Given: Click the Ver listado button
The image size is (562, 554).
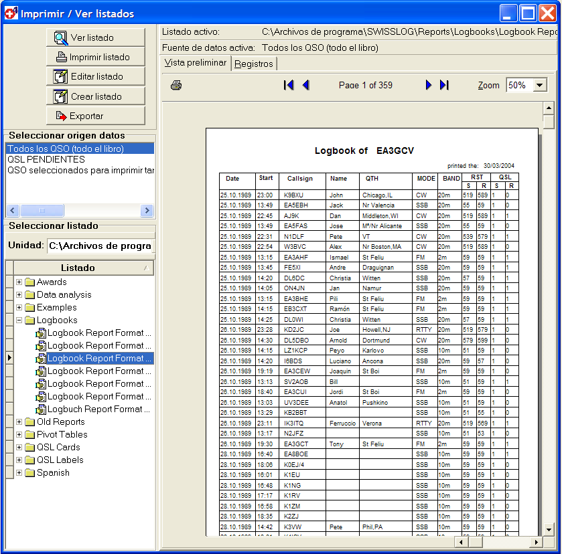Looking at the screenshot, I should tap(95, 38).
